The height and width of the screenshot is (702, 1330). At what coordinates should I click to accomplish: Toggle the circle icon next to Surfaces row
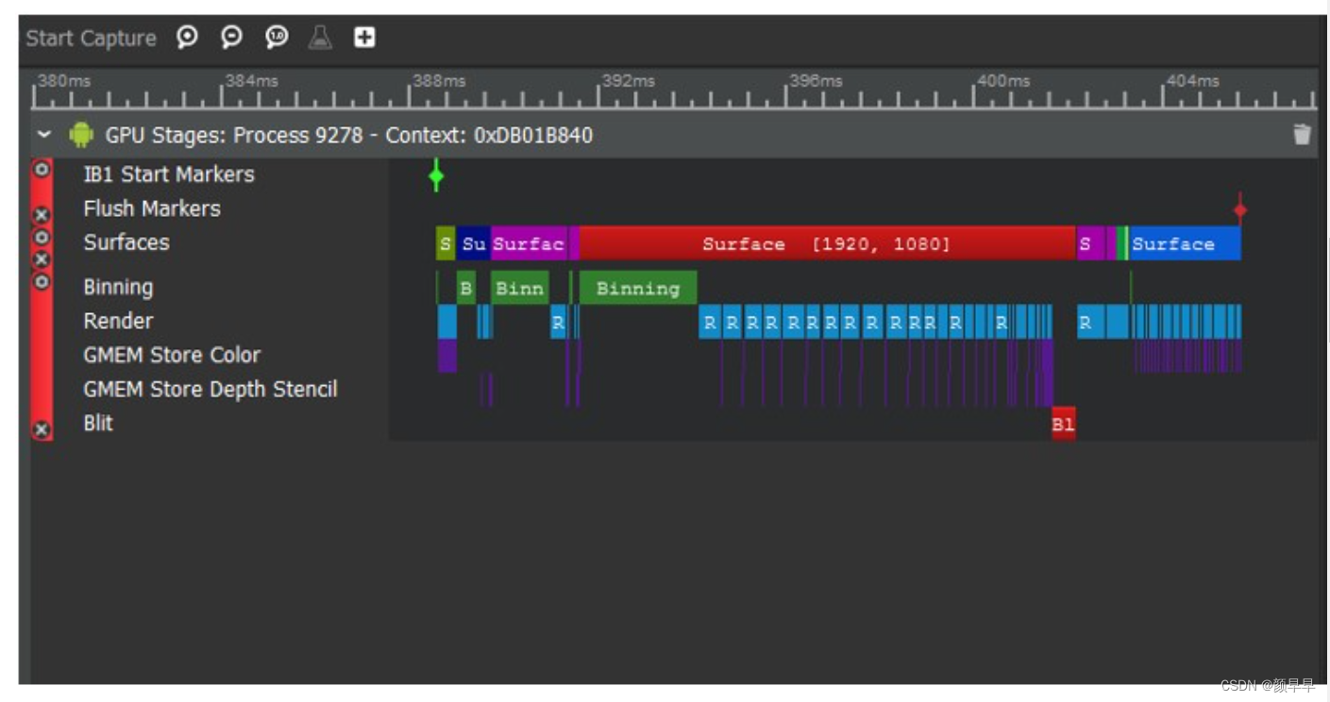pos(41,236)
